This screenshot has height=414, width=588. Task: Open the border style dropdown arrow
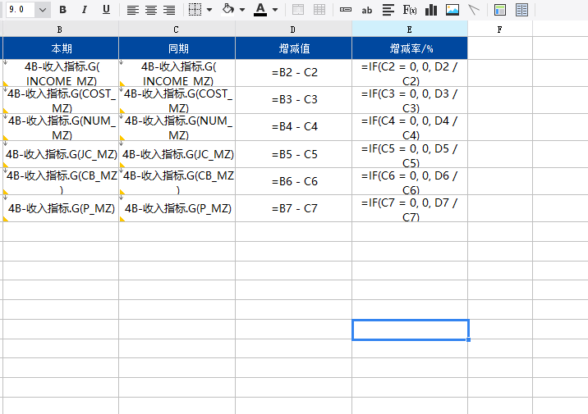pyautogui.click(x=209, y=10)
